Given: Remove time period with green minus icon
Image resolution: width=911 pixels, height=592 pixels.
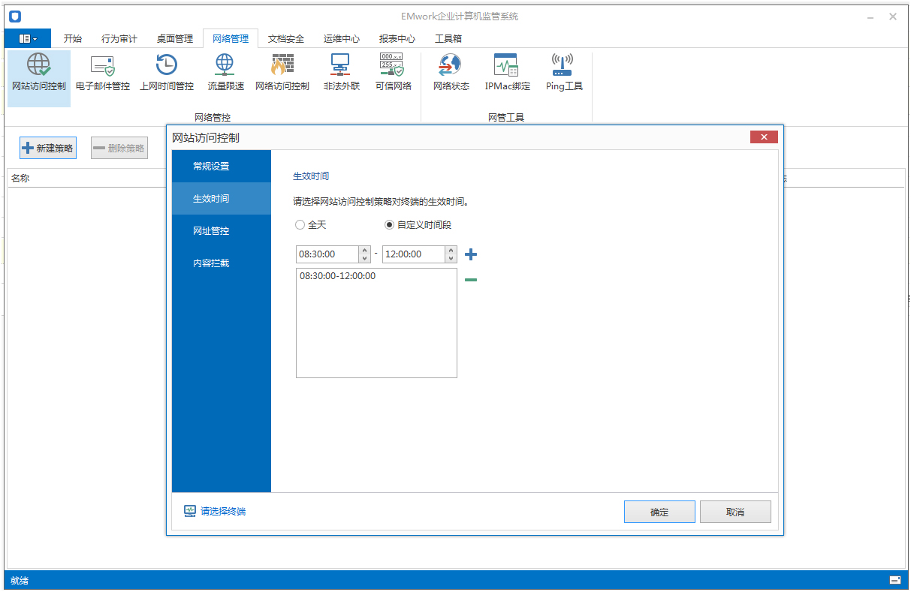Looking at the screenshot, I should (471, 281).
